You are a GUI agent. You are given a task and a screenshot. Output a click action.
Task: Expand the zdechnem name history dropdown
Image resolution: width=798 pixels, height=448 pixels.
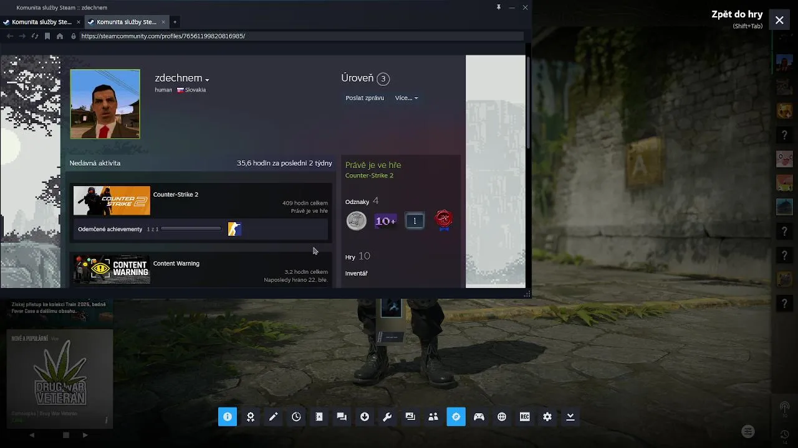coord(207,80)
